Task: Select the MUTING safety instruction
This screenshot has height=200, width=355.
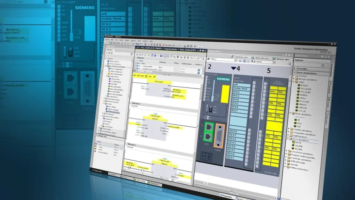Action: pos(302,95)
